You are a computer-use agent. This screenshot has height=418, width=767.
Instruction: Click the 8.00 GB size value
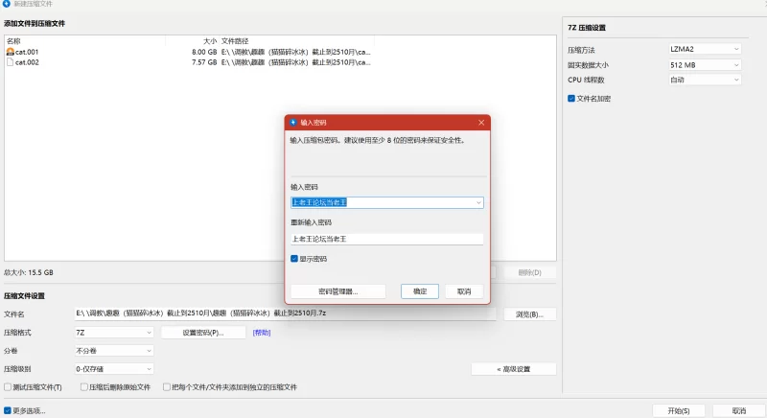click(204, 52)
